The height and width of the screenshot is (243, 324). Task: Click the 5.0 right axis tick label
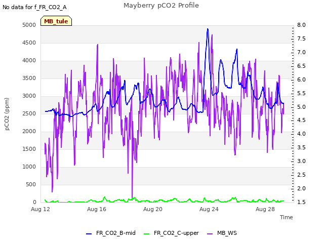(x=301, y=107)
